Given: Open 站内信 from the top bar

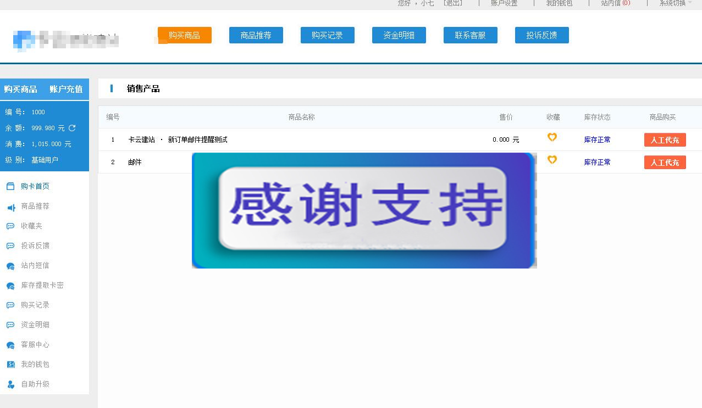Looking at the screenshot, I should point(612,3).
